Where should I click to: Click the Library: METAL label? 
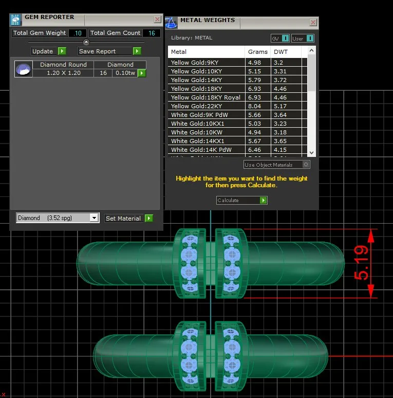pos(192,38)
